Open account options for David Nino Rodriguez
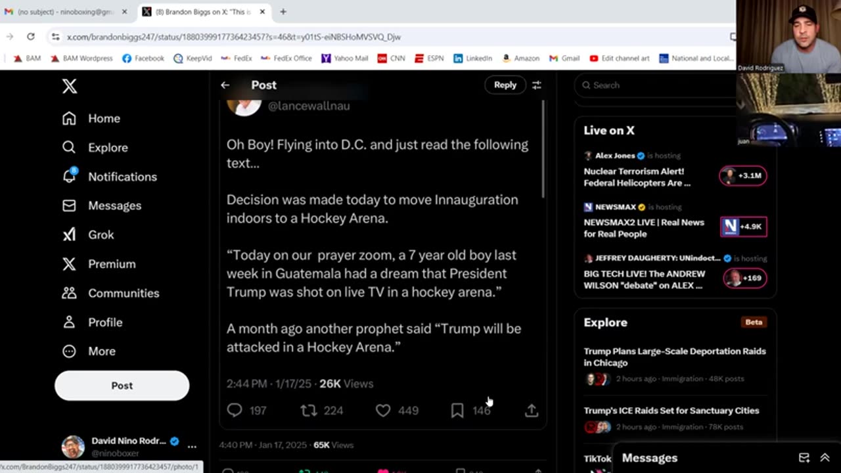The image size is (841, 473). point(192,446)
